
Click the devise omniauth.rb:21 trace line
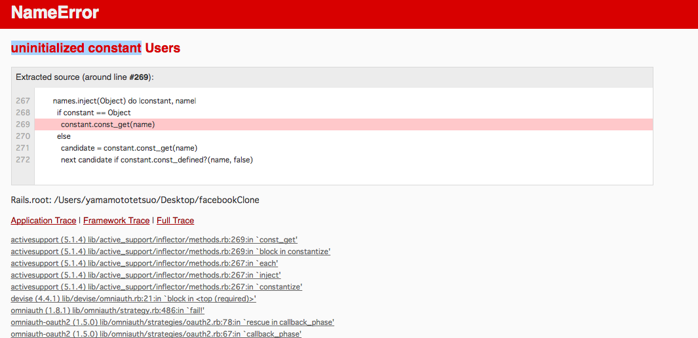(133, 299)
